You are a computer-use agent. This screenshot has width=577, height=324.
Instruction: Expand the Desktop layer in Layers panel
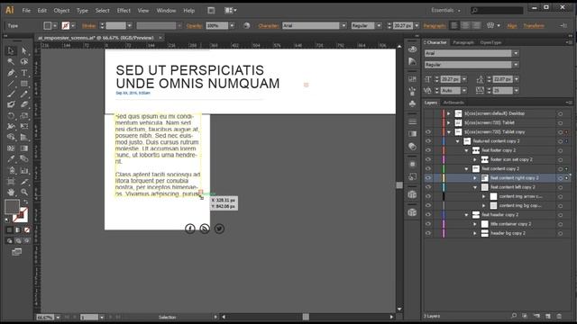coord(449,113)
